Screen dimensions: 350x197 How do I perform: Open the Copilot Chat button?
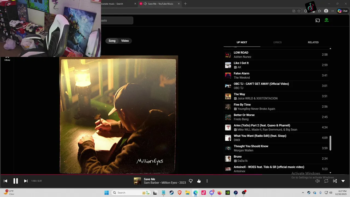coord(343,11)
